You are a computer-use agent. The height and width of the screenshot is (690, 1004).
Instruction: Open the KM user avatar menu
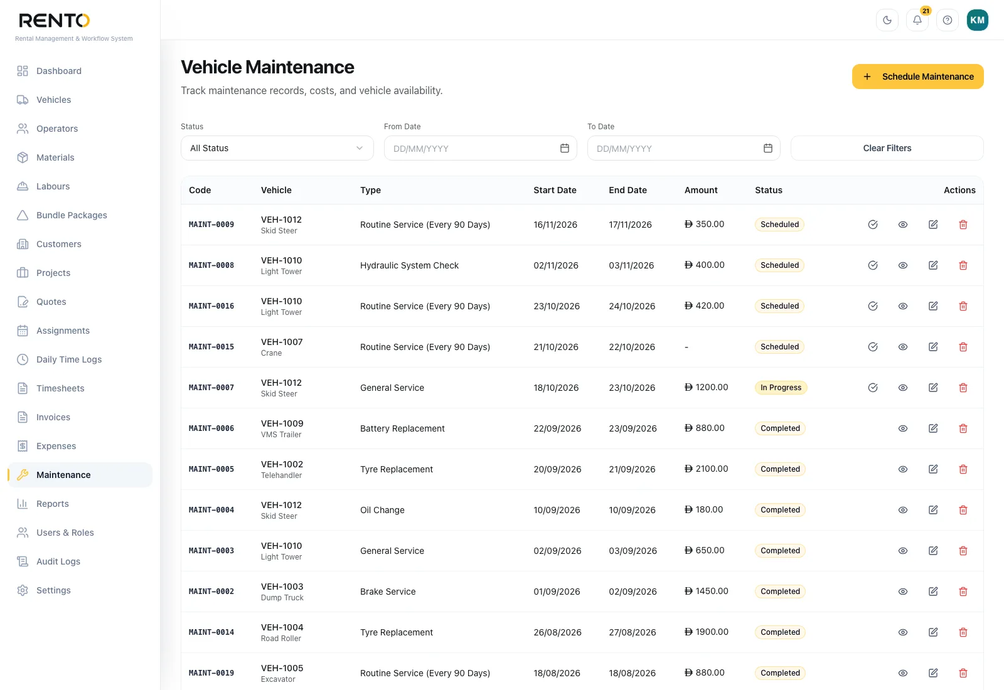978,20
